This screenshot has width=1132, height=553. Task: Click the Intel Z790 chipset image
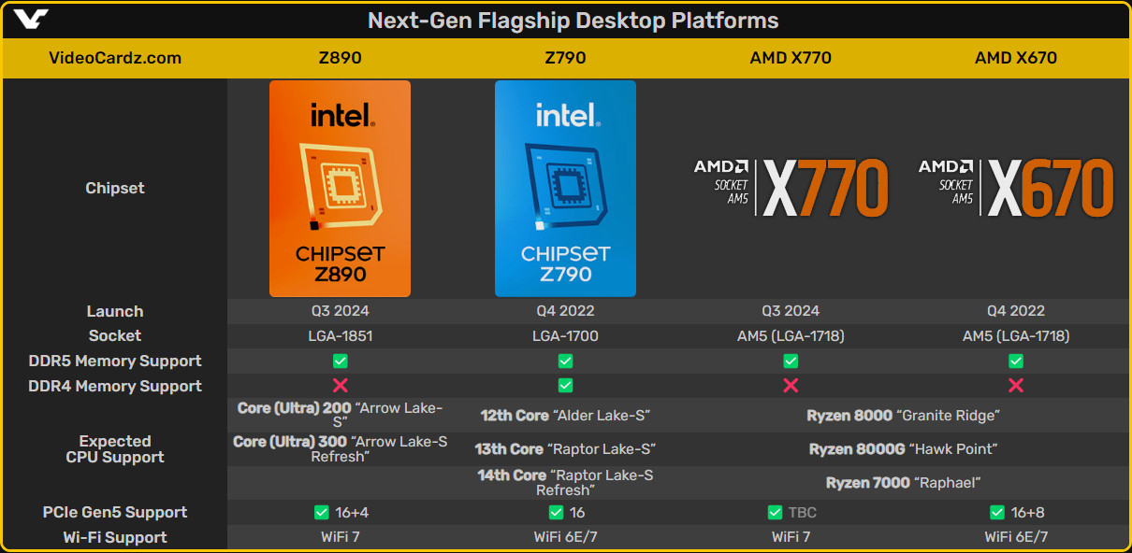point(565,188)
